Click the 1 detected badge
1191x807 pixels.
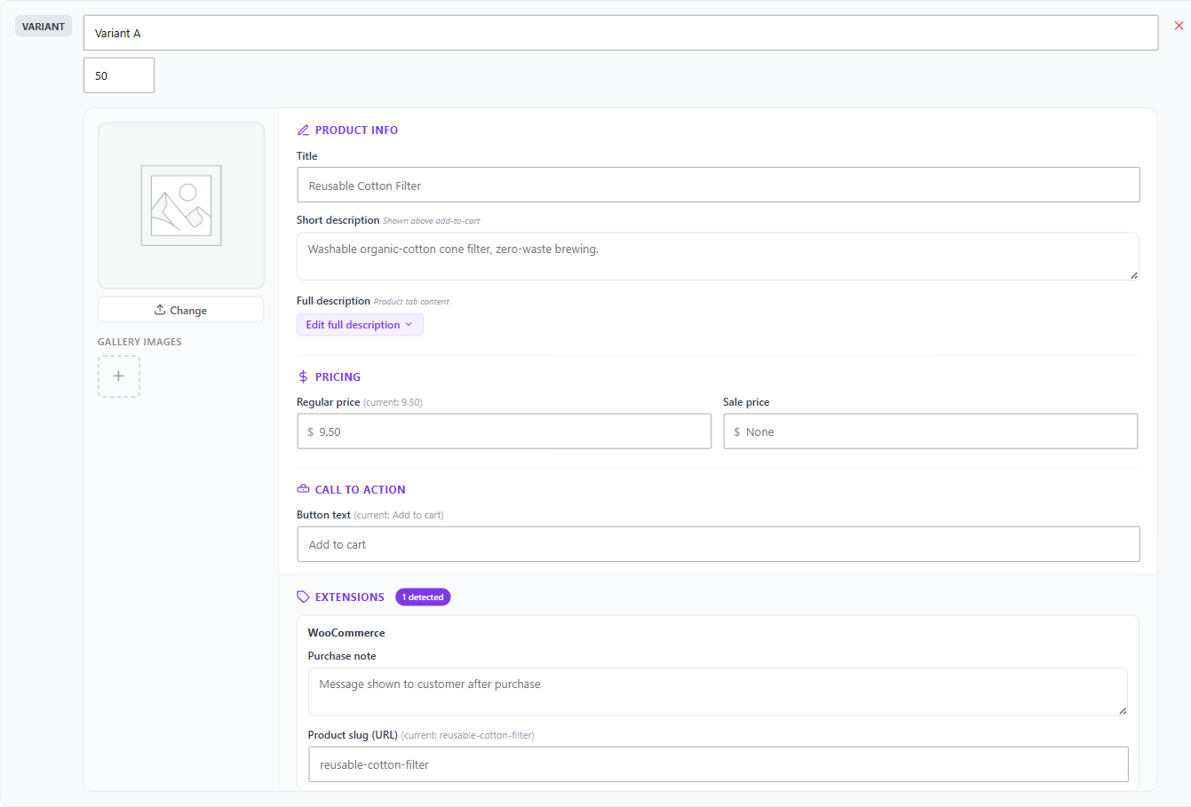tap(423, 597)
